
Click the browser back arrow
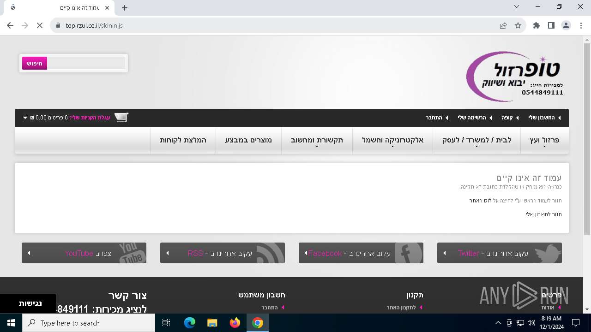click(10, 25)
